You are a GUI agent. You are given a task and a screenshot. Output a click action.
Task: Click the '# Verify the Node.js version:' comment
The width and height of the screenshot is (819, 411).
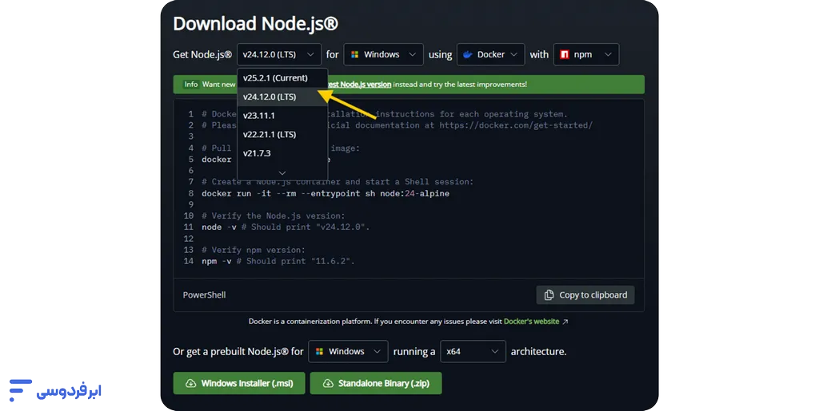pos(274,215)
